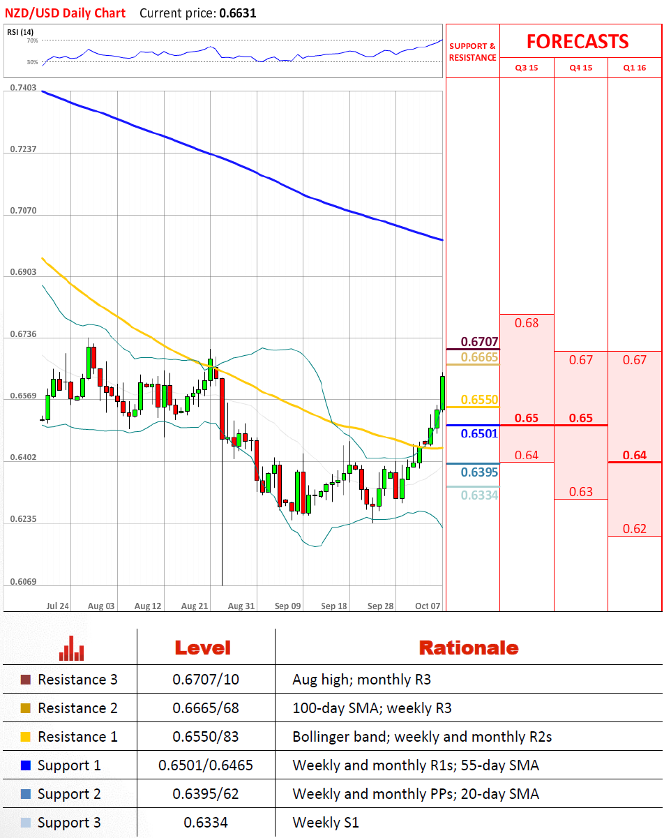Click the Q4 15 lower forecast 0.63
This screenshot has height=838, width=671.
(x=580, y=492)
